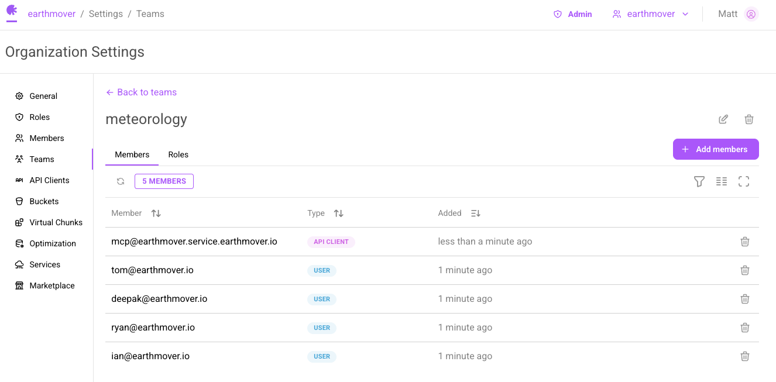Enter fullscreen table view
The width and height of the screenshot is (776, 382).
point(744,181)
